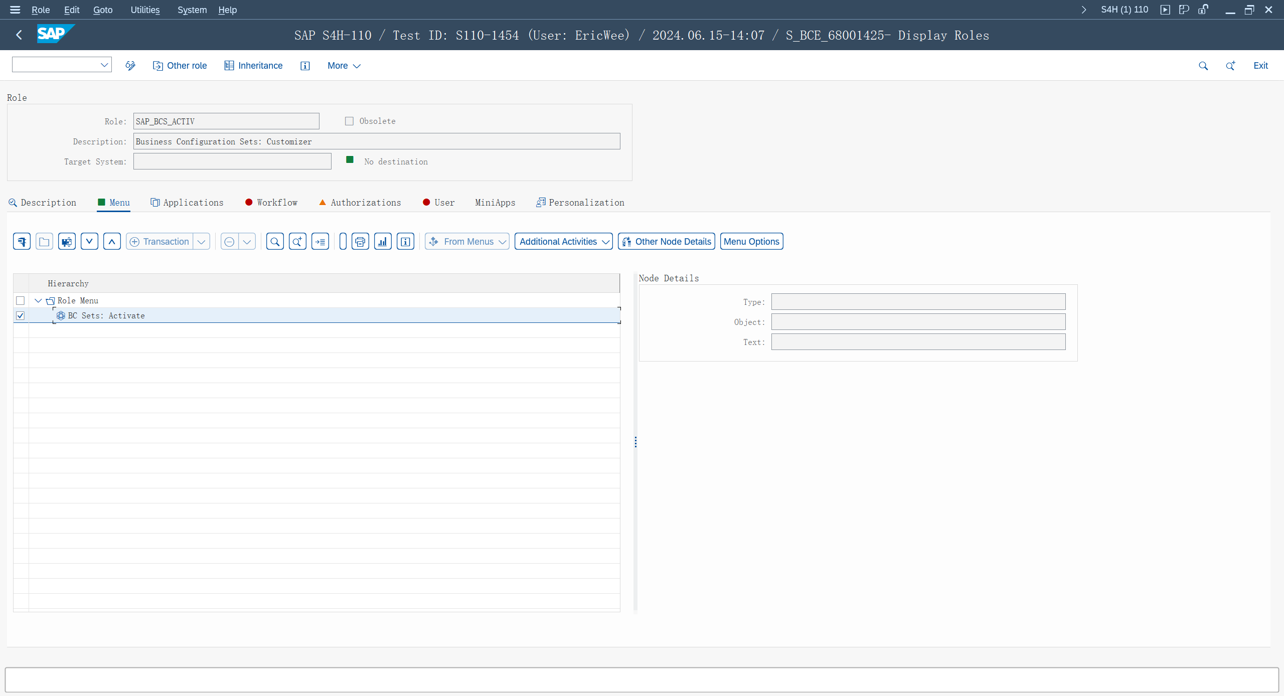This screenshot has height=696, width=1284.
Task: Click the move node down arrow icon
Action: click(x=89, y=242)
